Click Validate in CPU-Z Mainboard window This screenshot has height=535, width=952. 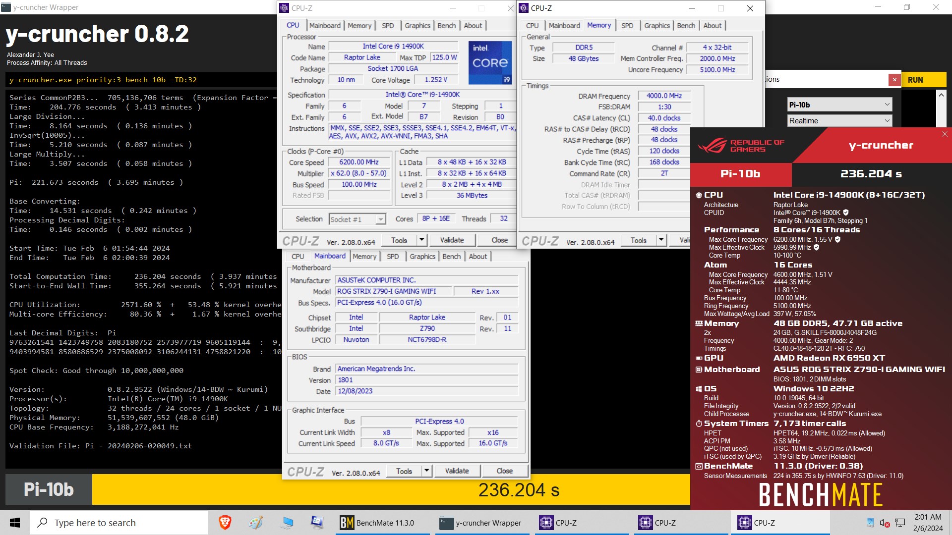[x=457, y=471]
